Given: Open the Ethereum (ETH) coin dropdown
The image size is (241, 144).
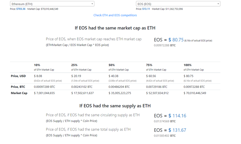Looking at the screenshot, I should click(50, 4).
